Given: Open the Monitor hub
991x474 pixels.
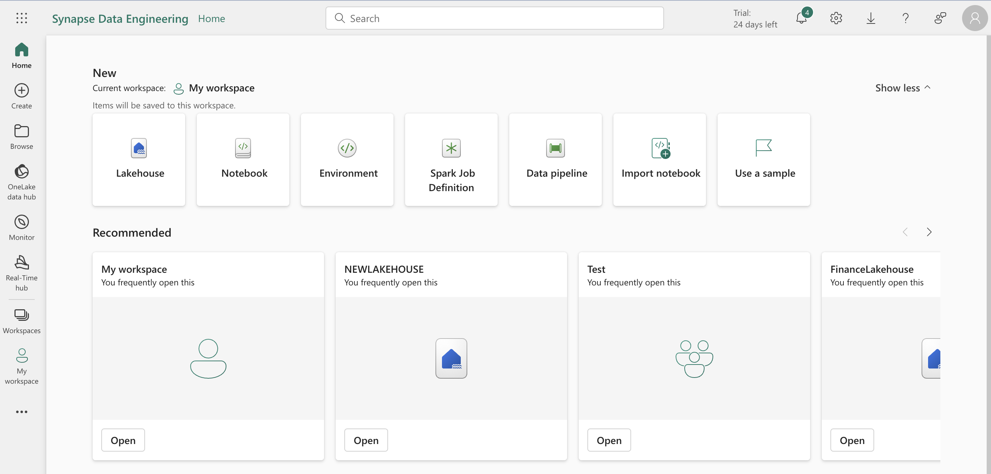Looking at the screenshot, I should [x=22, y=228].
